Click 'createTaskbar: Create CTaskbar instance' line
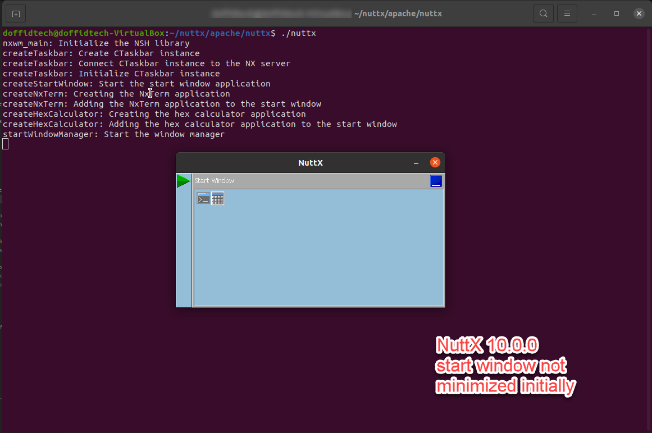The height and width of the screenshot is (433, 652). tap(101, 53)
